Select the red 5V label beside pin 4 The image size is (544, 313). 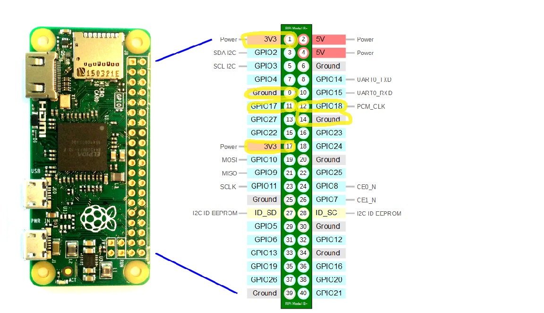click(329, 53)
